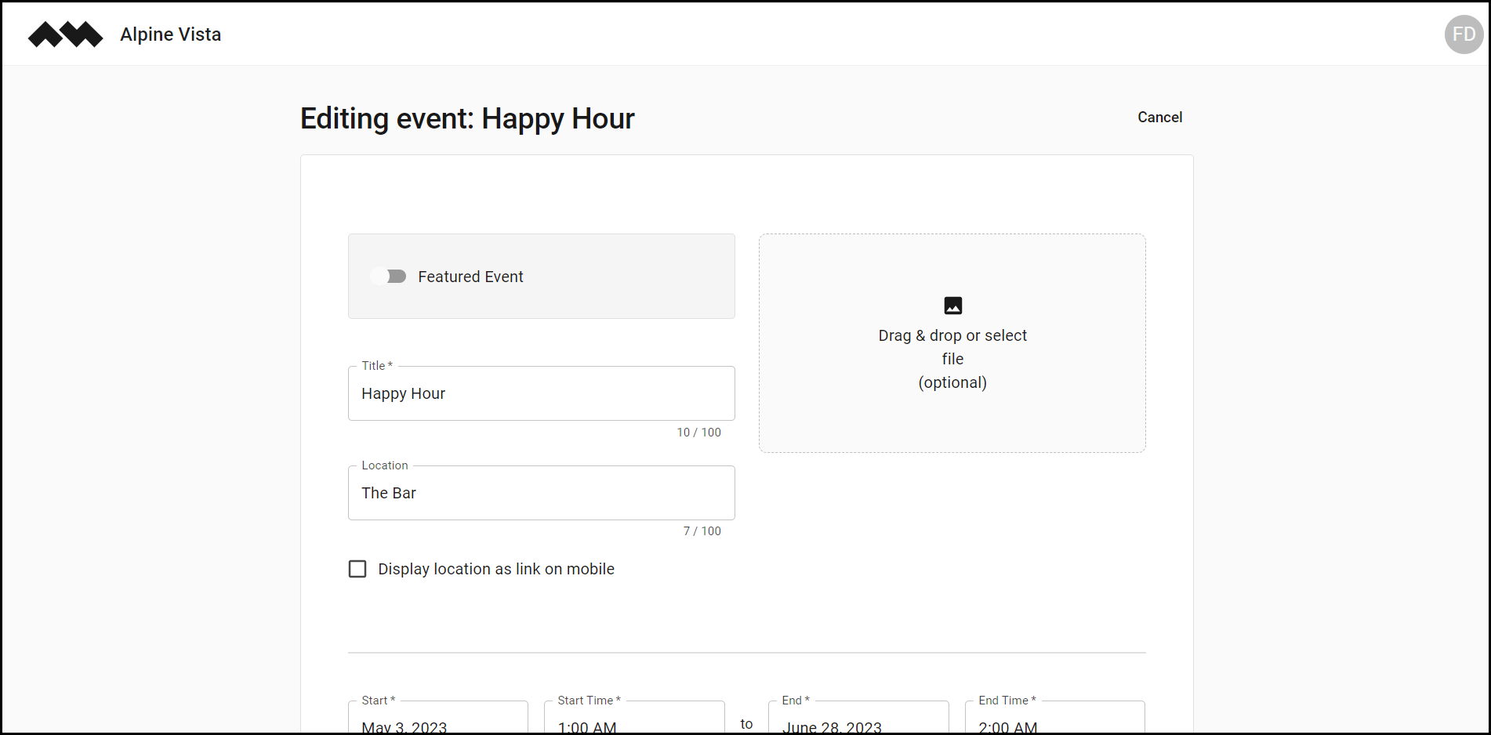The height and width of the screenshot is (735, 1491).
Task: Click the 10 / 100 character counter under Title
Action: click(698, 432)
